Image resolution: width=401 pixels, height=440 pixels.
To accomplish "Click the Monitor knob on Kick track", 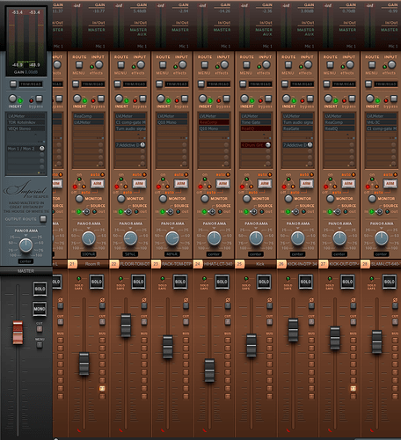I will 246,199.
